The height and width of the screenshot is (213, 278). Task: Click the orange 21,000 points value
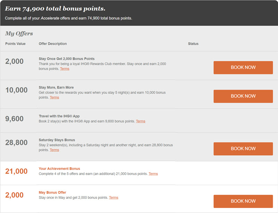coord(16,171)
